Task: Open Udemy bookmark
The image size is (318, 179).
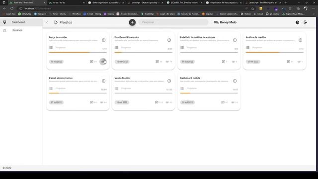Action: [109, 14]
